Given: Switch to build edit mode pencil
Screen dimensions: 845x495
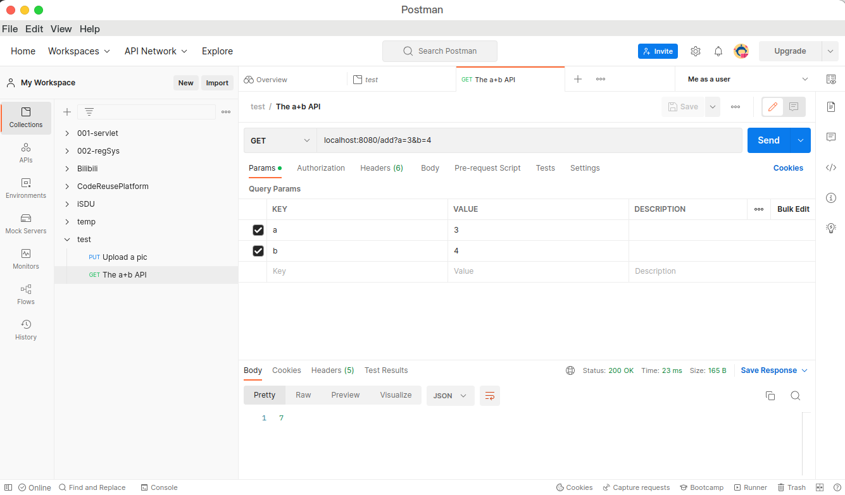Looking at the screenshot, I should (773, 107).
